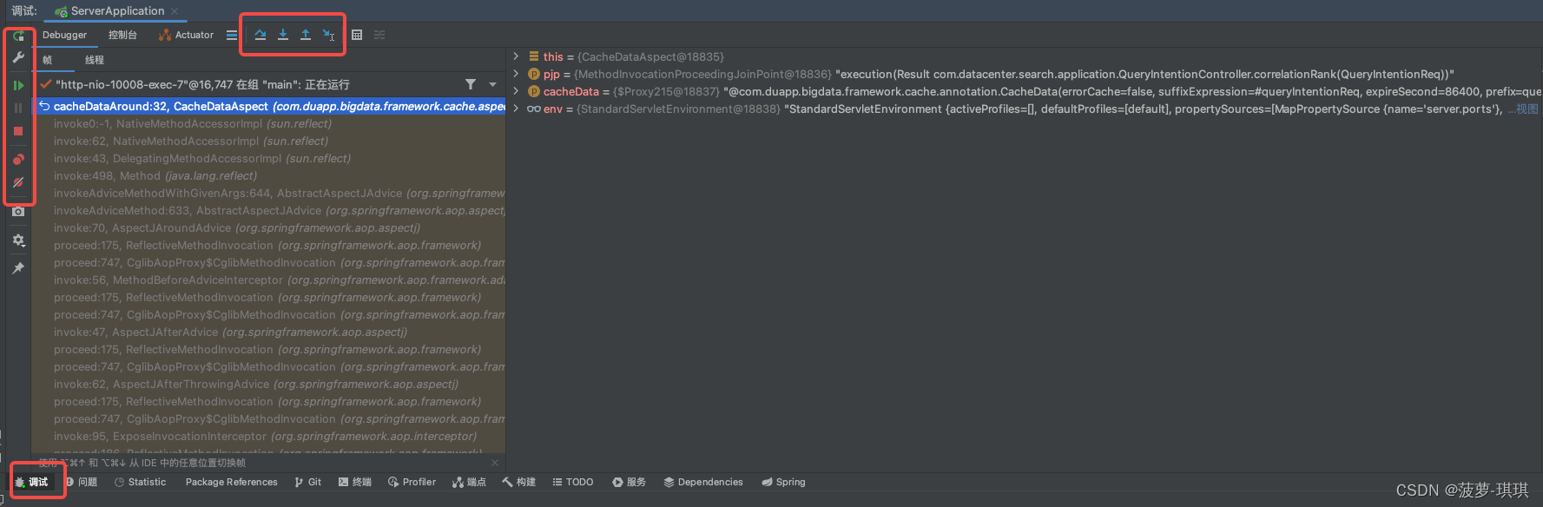Switch to the Debugger tab

(65, 35)
